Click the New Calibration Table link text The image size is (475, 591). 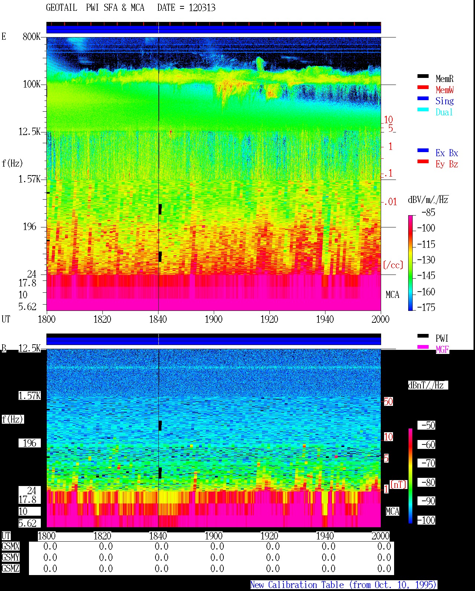pyautogui.click(x=344, y=585)
